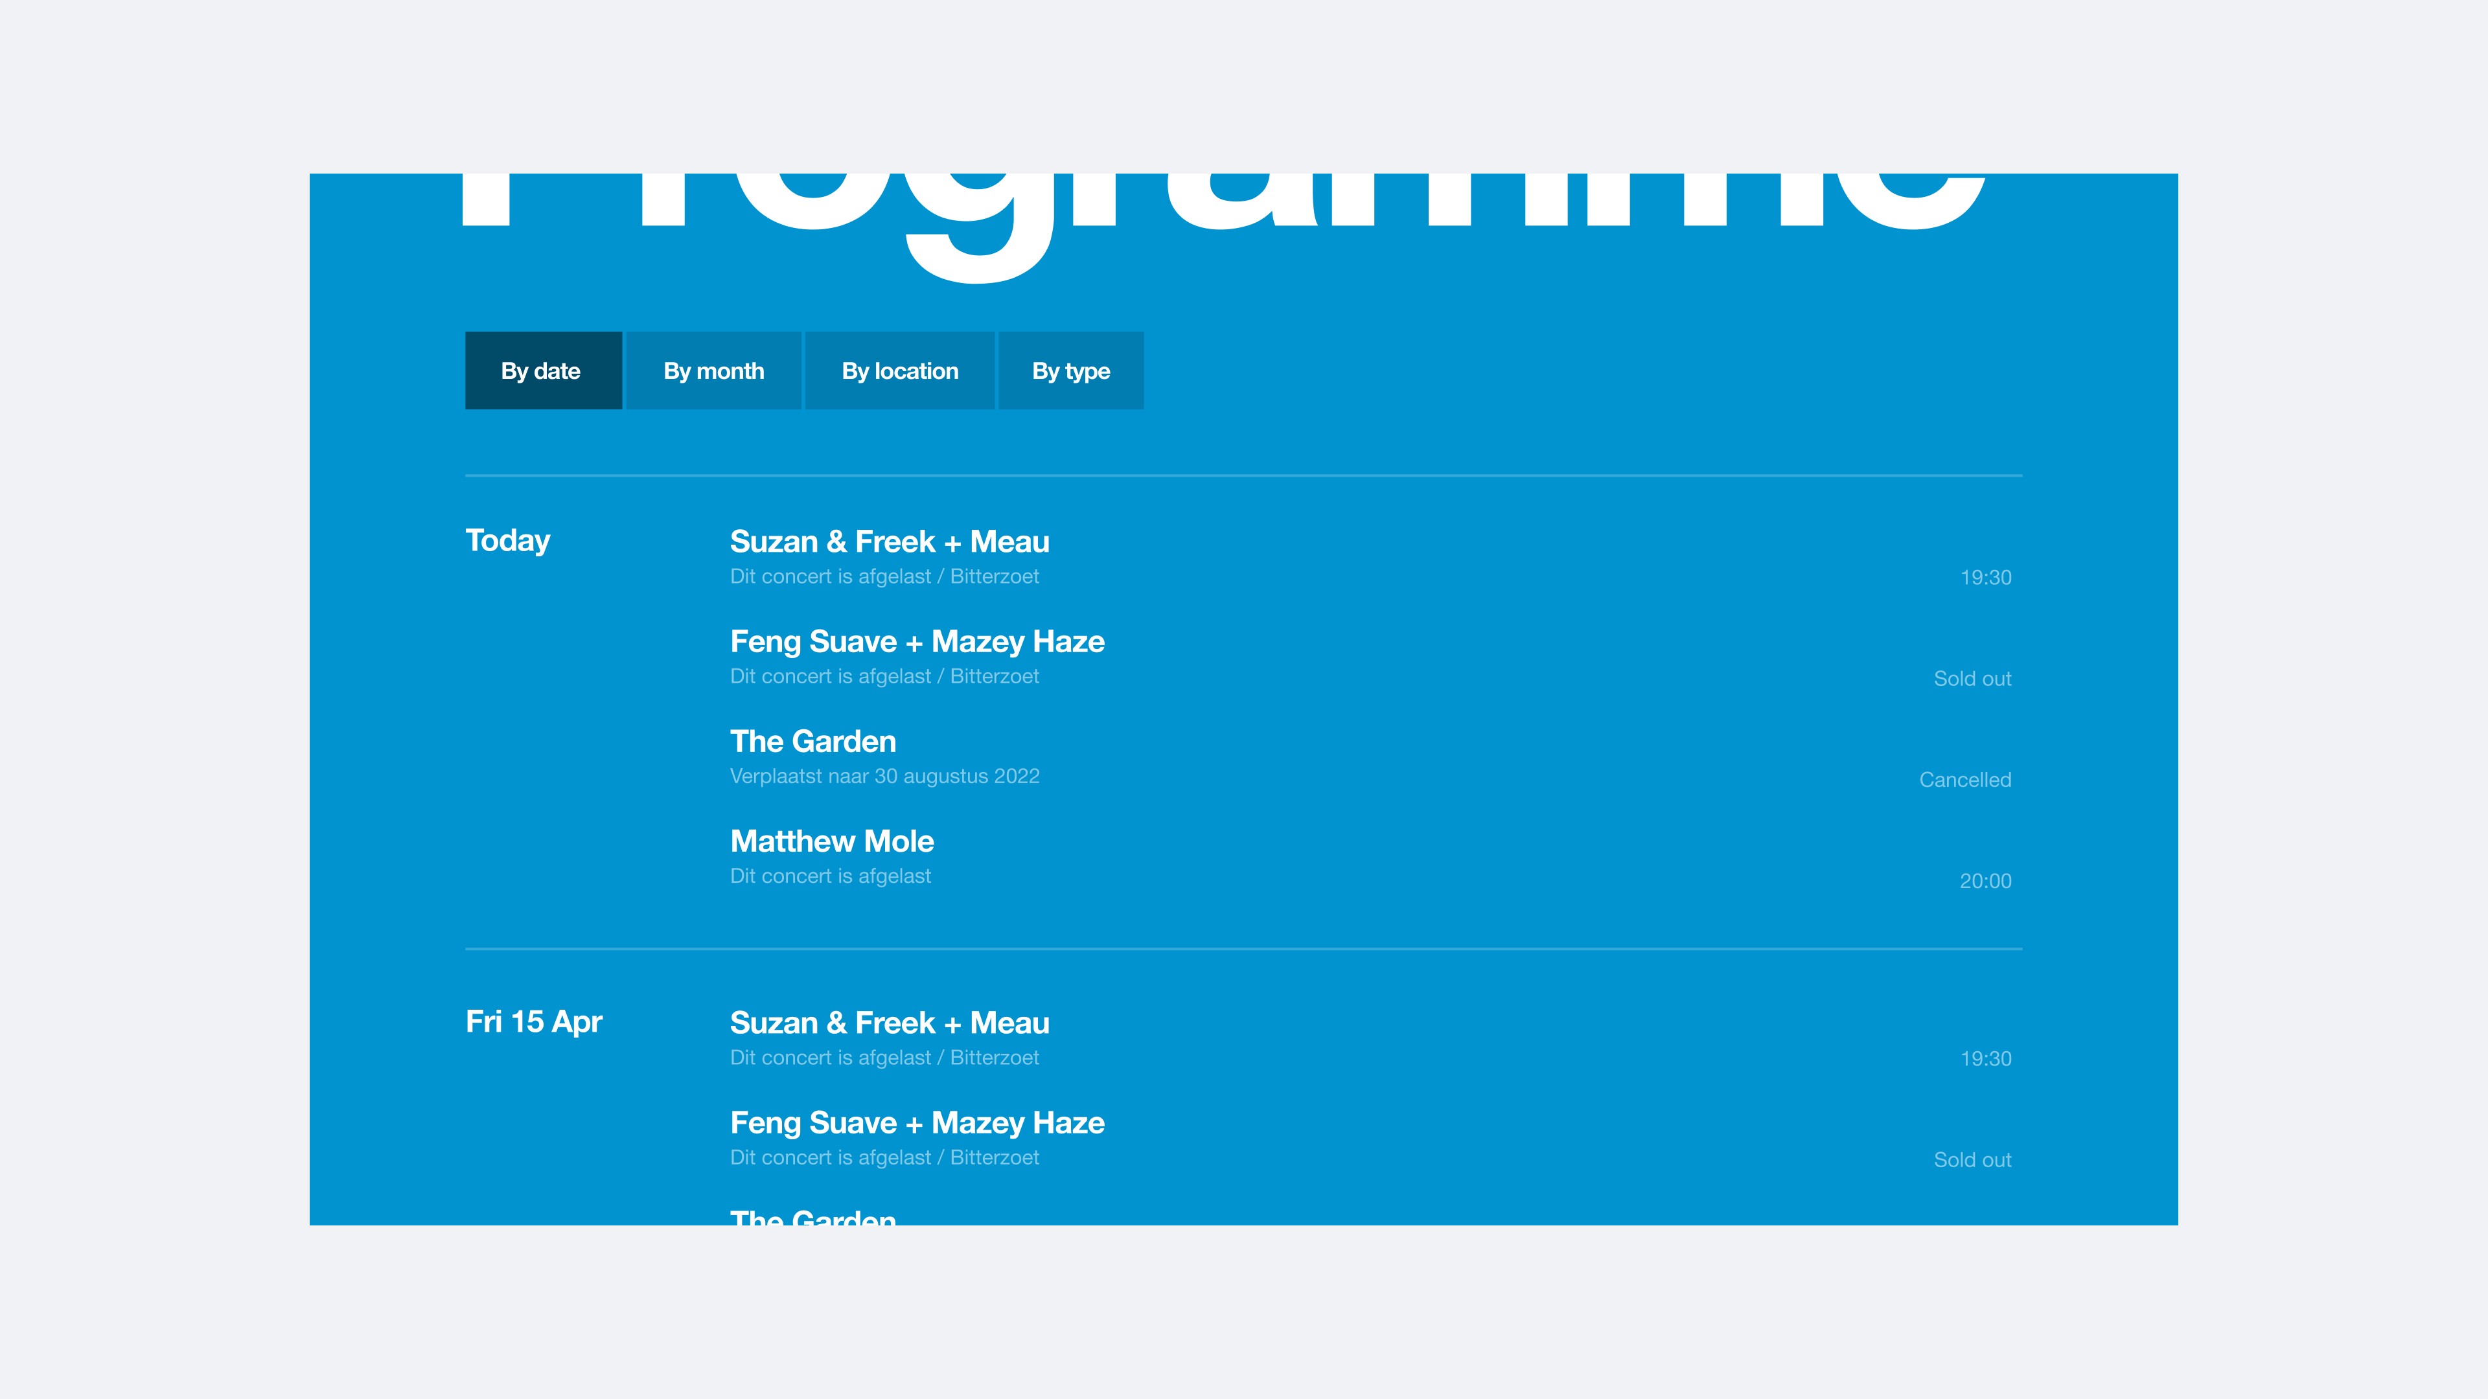Screen dimensions: 2488x1399
Task: Click the 20:00 time for Matthew Mole
Action: pos(1985,881)
